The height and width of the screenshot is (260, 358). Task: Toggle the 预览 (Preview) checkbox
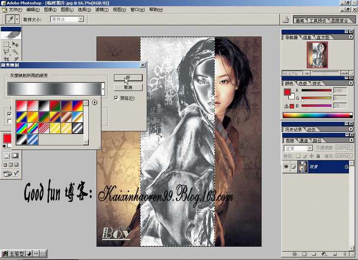(x=116, y=98)
